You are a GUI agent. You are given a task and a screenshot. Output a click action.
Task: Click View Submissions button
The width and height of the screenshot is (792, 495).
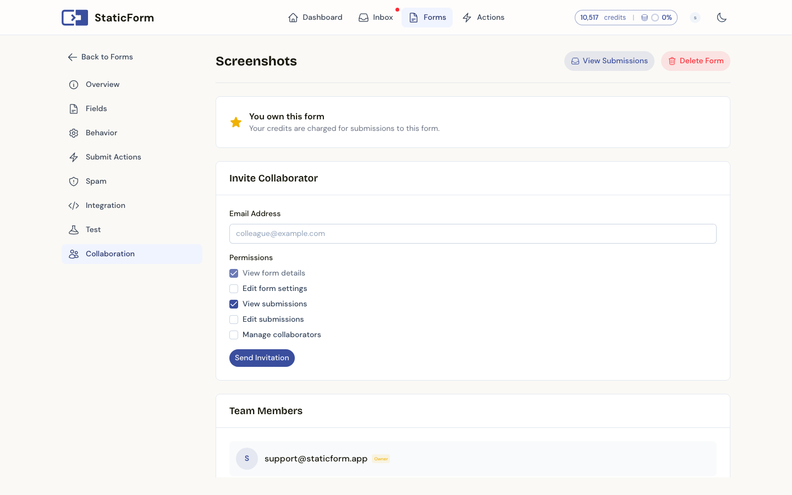pyautogui.click(x=609, y=61)
